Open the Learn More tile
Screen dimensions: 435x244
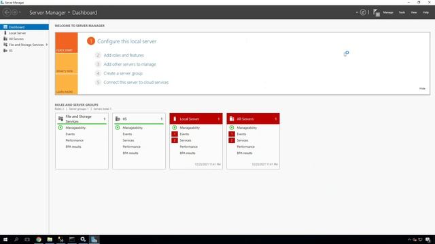67,84
